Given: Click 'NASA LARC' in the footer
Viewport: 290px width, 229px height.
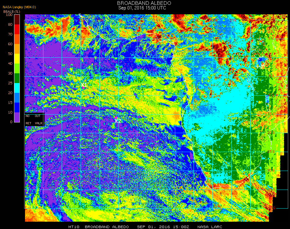Looking at the screenshot, I should coord(210,227).
